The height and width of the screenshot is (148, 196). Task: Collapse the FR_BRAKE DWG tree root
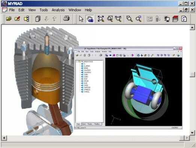[x=77, y=62]
